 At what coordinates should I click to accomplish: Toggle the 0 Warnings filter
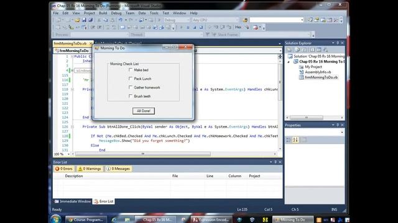click(90, 168)
